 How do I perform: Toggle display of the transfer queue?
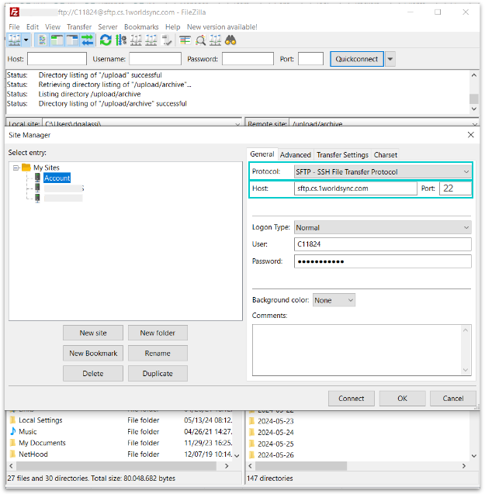[88, 40]
